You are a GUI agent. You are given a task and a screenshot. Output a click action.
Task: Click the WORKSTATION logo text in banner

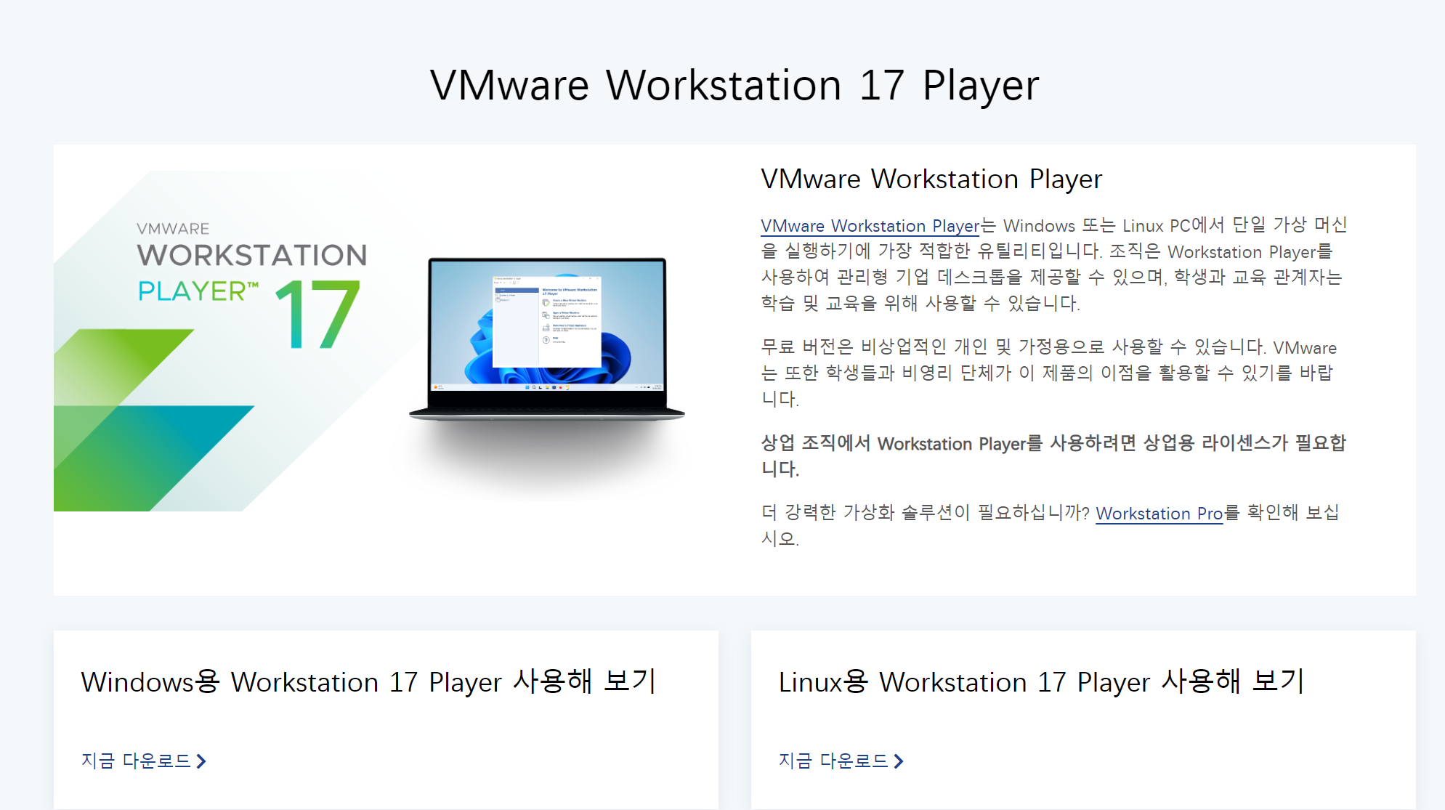tap(251, 256)
